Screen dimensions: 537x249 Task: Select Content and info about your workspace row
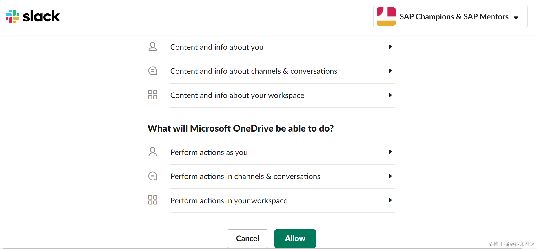(x=271, y=95)
